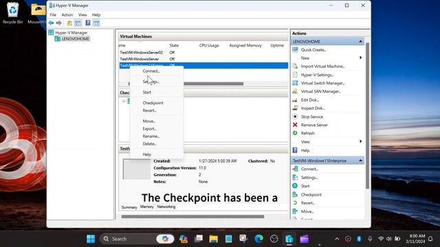Click green Refresh icon in Actions
This screenshot has width=440, height=247.
pos(295,133)
